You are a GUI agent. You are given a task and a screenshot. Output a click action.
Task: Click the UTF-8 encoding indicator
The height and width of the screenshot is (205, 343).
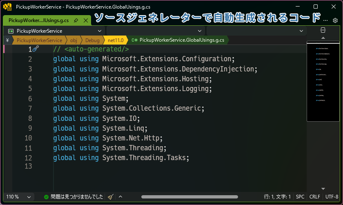pos(332,197)
